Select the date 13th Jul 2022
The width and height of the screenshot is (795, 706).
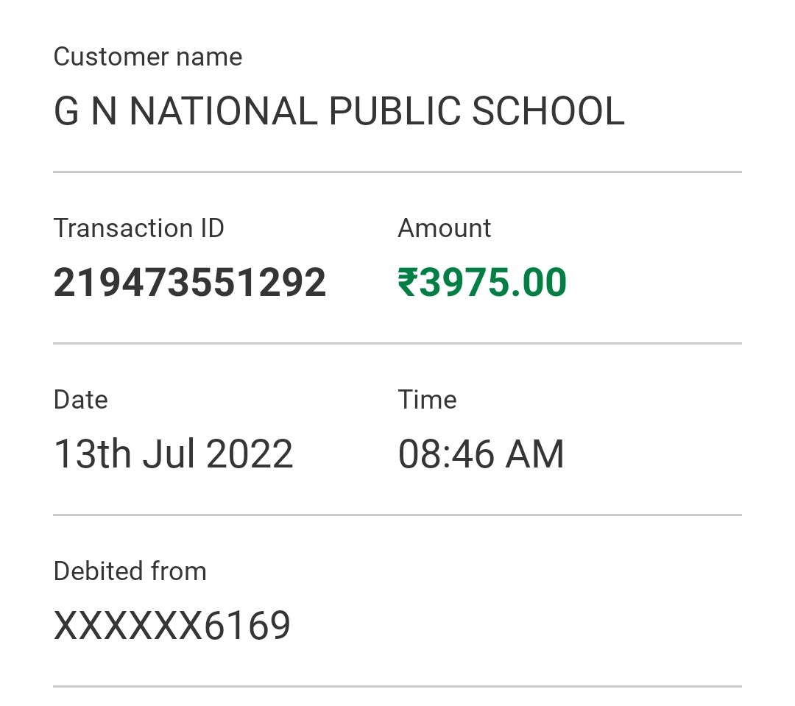coord(174,454)
